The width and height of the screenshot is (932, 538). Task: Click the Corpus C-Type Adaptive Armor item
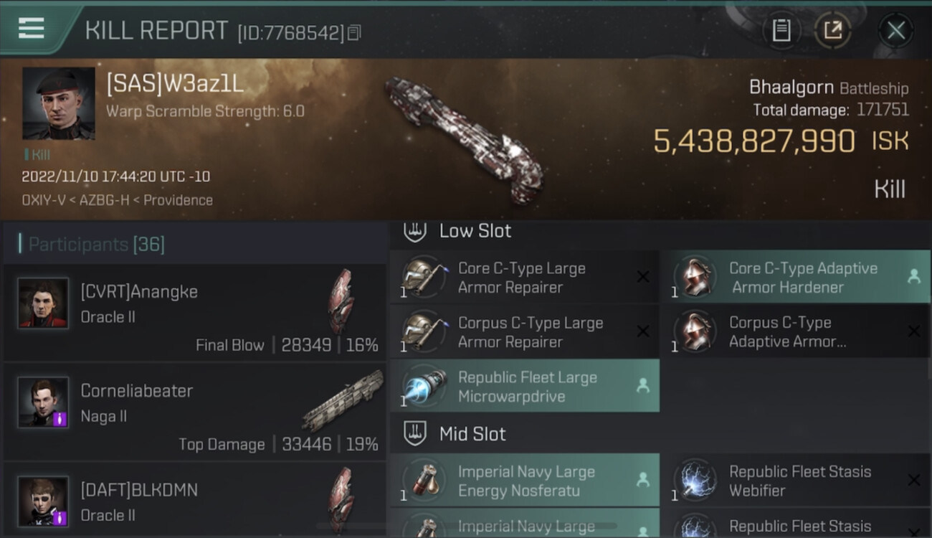795,332
